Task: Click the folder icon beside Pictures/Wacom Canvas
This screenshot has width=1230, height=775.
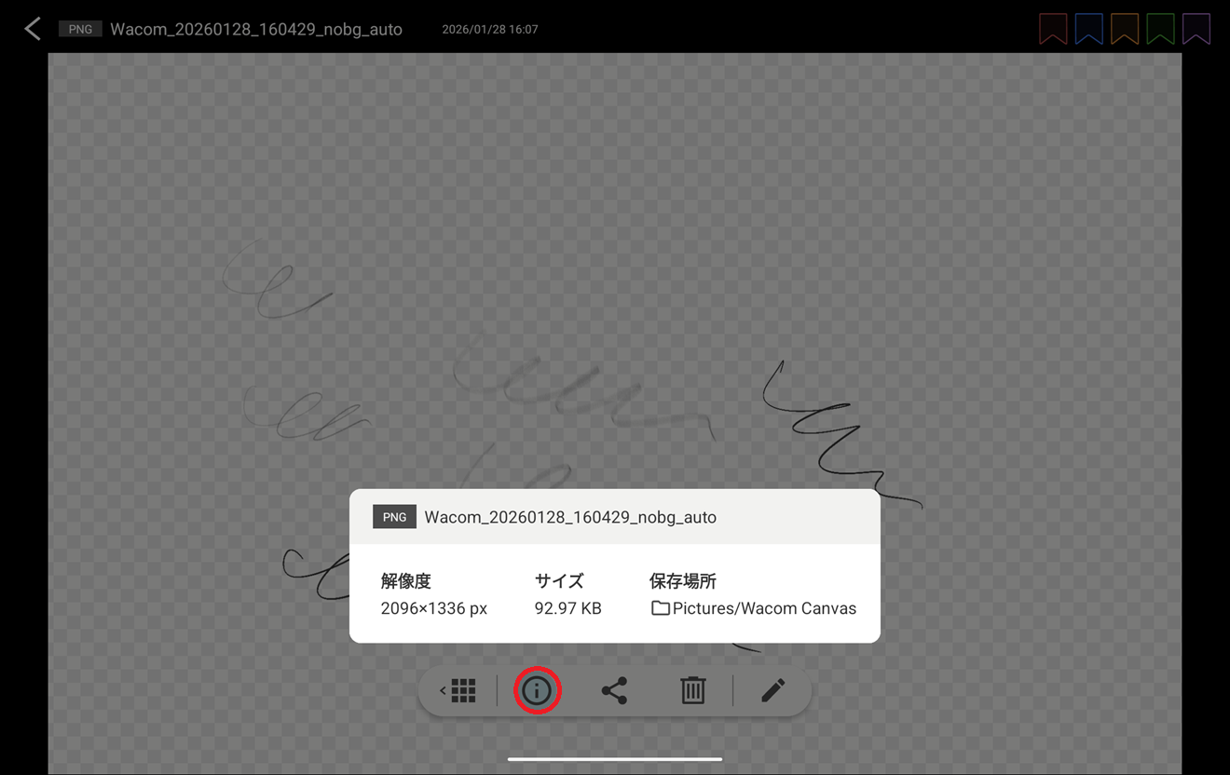Action: click(661, 608)
